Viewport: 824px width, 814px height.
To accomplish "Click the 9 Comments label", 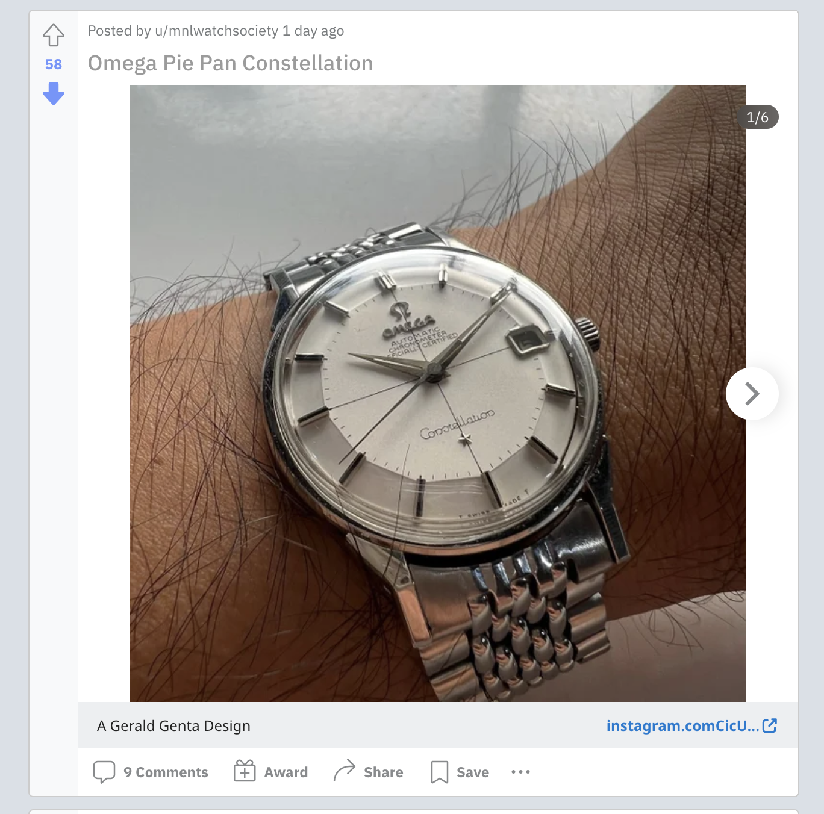I will [166, 772].
